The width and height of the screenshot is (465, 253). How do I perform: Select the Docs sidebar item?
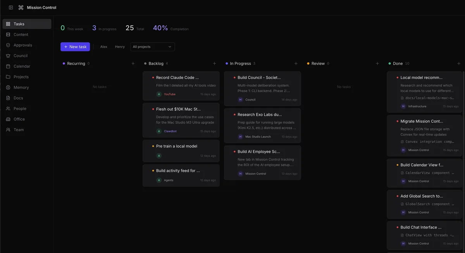(x=18, y=98)
